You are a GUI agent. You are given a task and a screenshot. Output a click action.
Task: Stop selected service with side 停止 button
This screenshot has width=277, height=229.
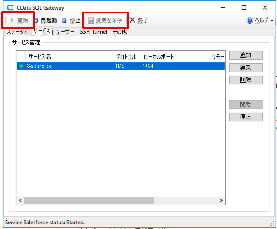click(x=246, y=117)
